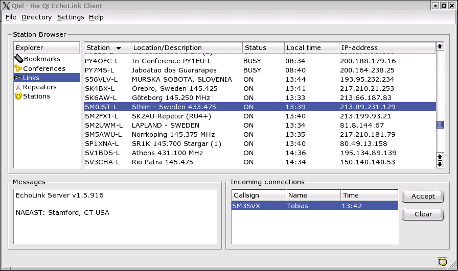Click the X icon in the title bar
Viewport: 458px width, 271px height.
tap(6, 6)
